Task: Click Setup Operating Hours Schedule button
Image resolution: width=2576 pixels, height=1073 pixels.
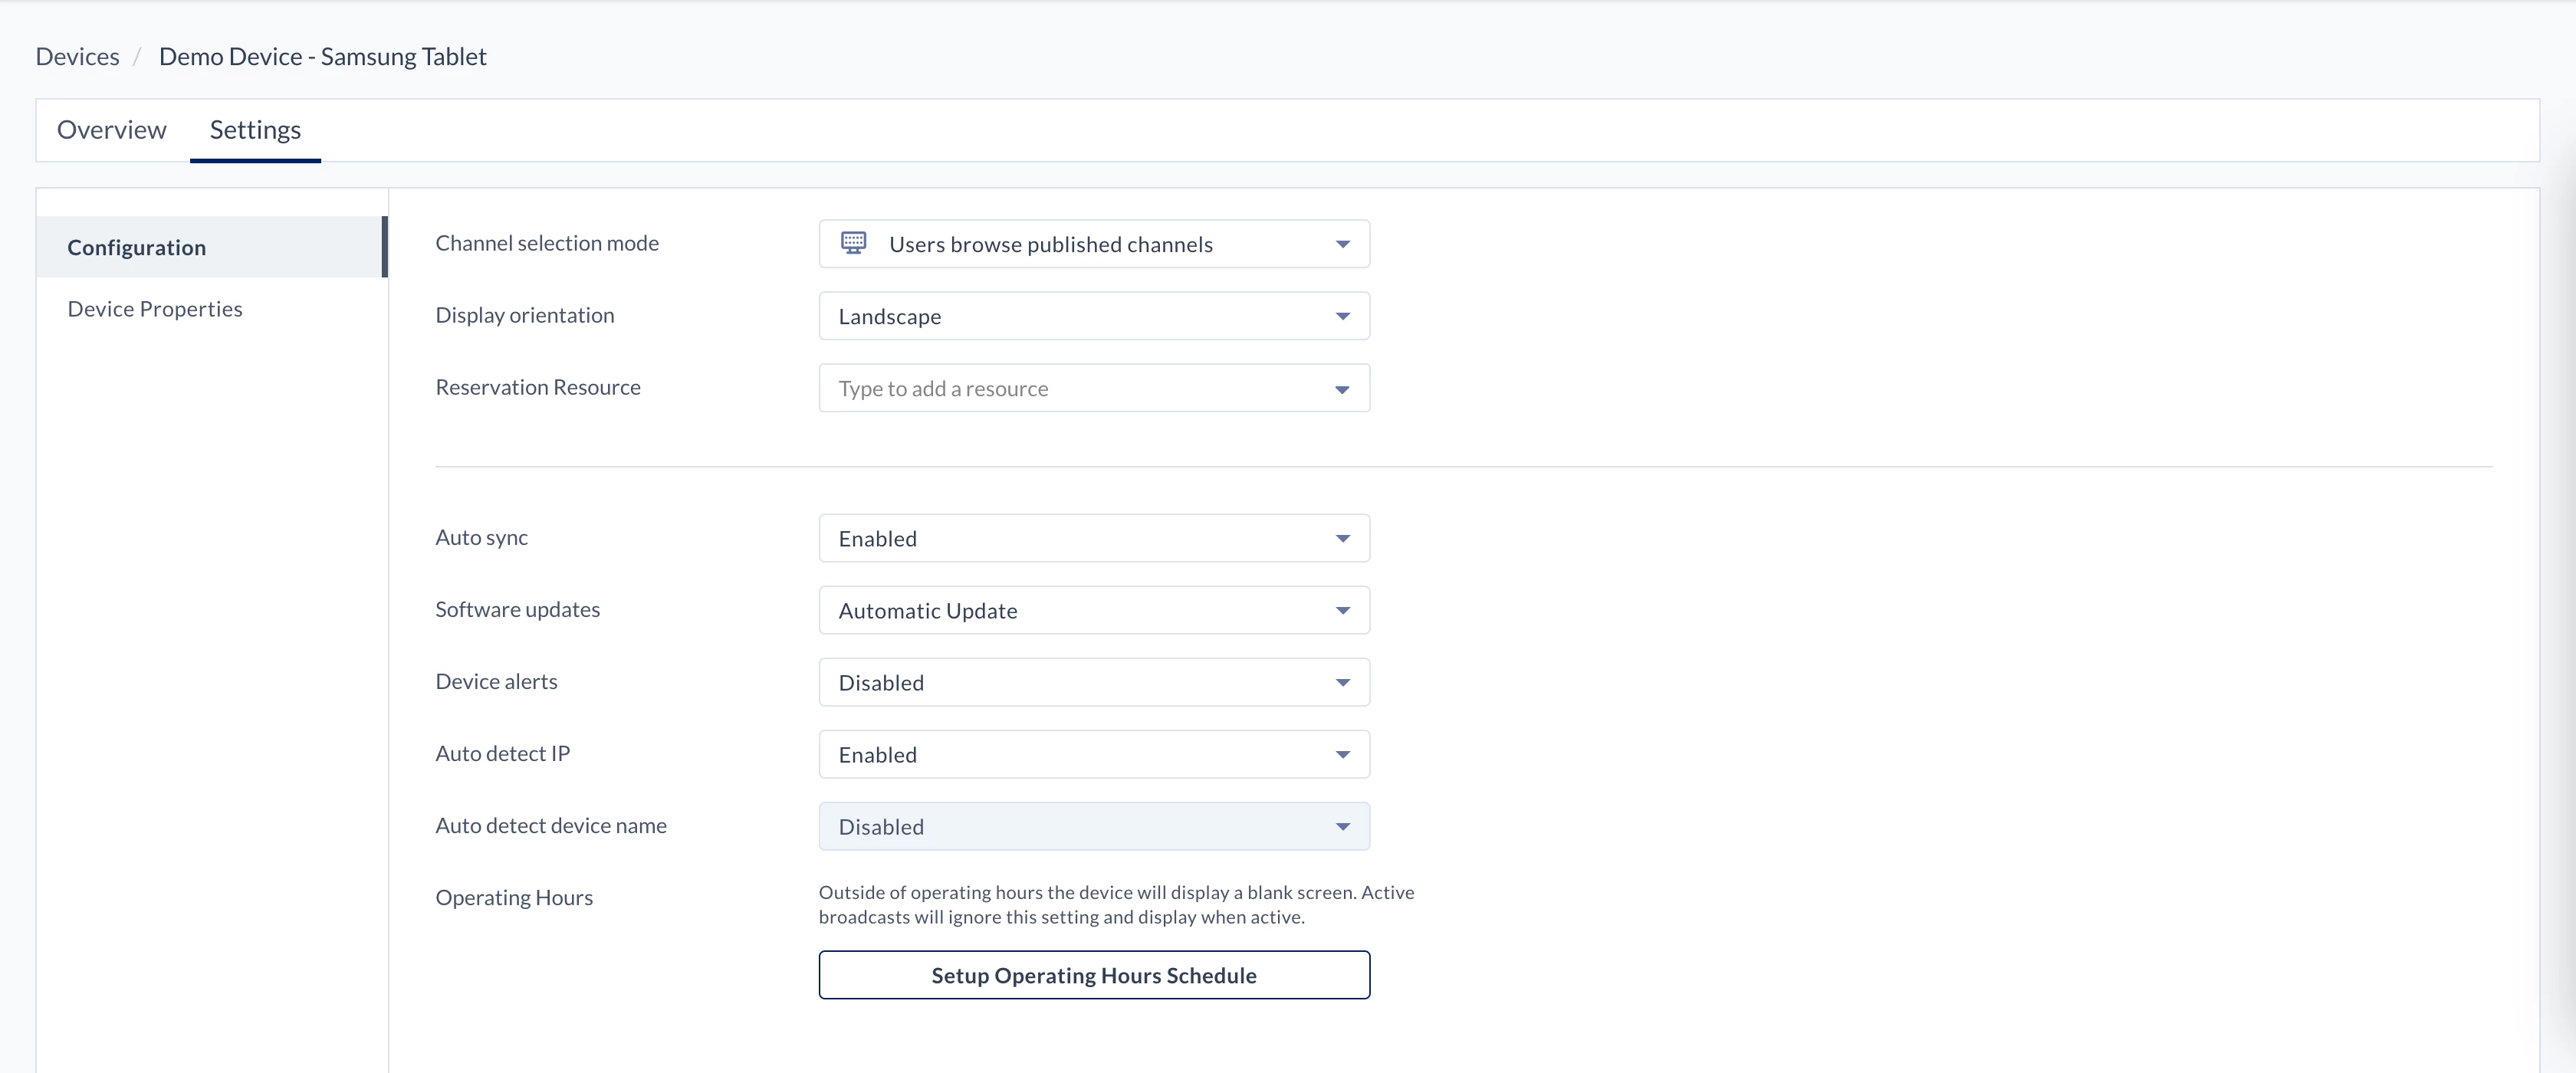Action: click(x=1093, y=975)
